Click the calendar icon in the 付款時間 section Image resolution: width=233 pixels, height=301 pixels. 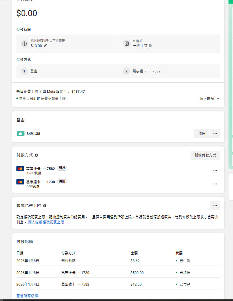(127, 43)
